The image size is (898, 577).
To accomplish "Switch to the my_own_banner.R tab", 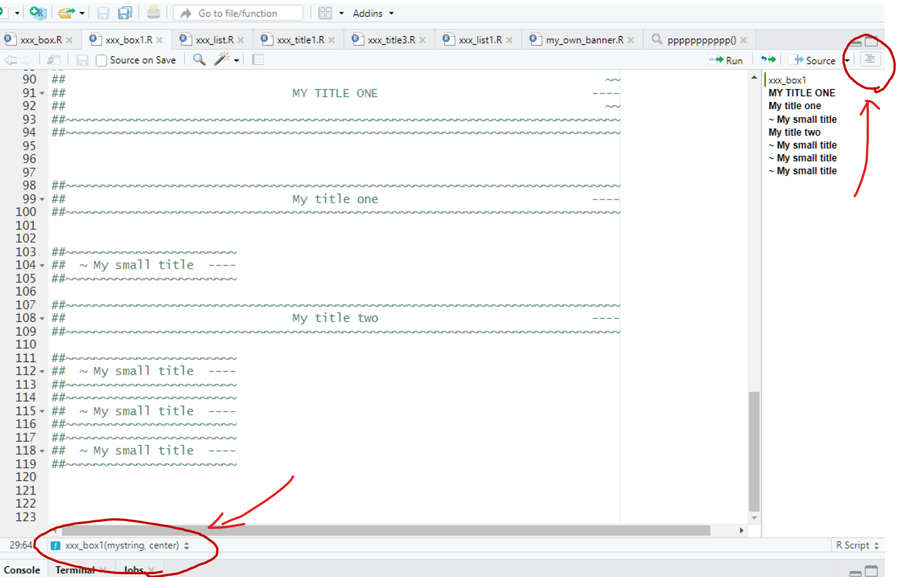I will (584, 40).
